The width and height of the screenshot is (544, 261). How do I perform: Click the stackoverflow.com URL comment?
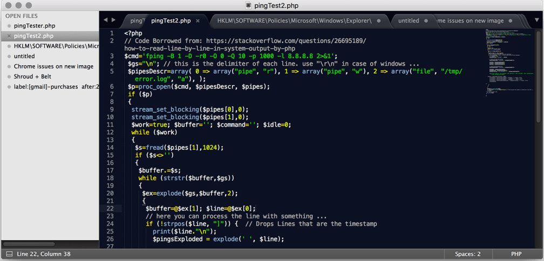[x=245, y=45]
